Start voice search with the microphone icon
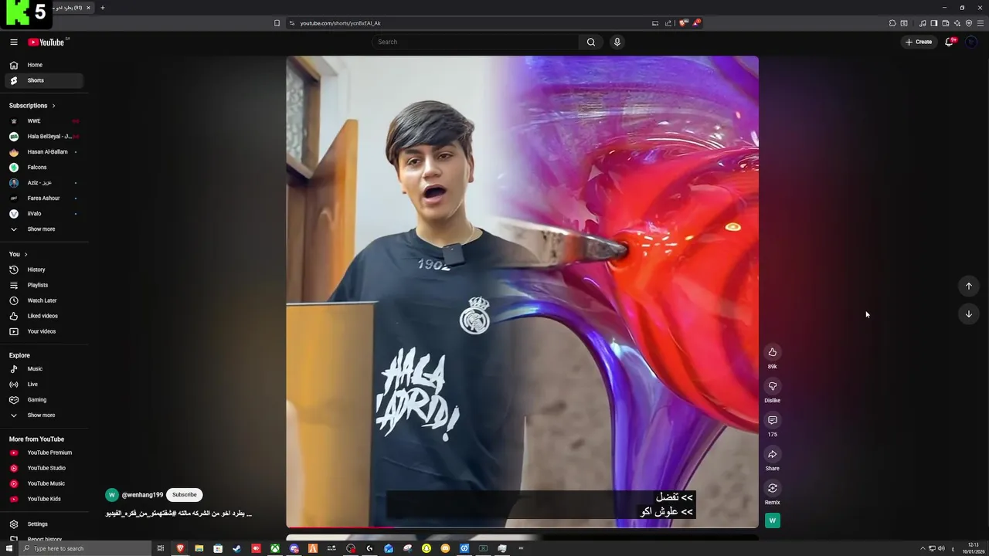The width and height of the screenshot is (989, 556). [x=617, y=42]
